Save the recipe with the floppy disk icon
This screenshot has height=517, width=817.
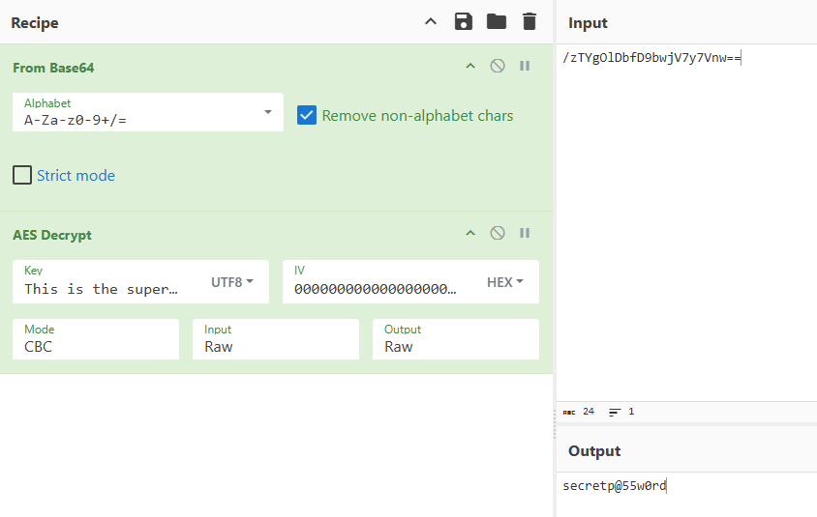pos(464,22)
